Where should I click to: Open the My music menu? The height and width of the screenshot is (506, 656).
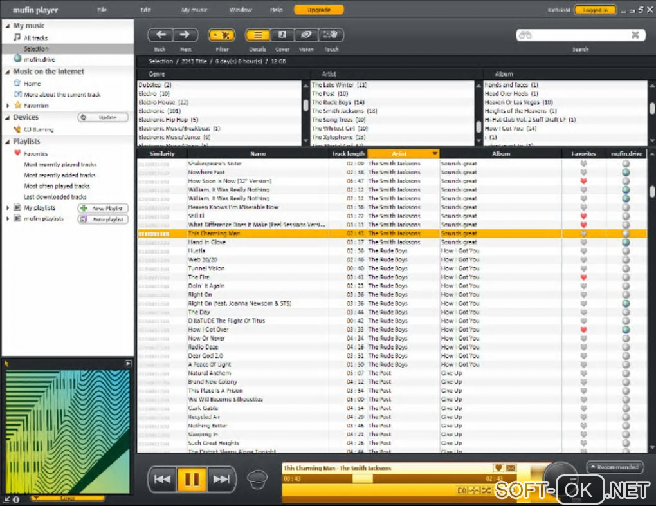pyautogui.click(x=194, y=10)
